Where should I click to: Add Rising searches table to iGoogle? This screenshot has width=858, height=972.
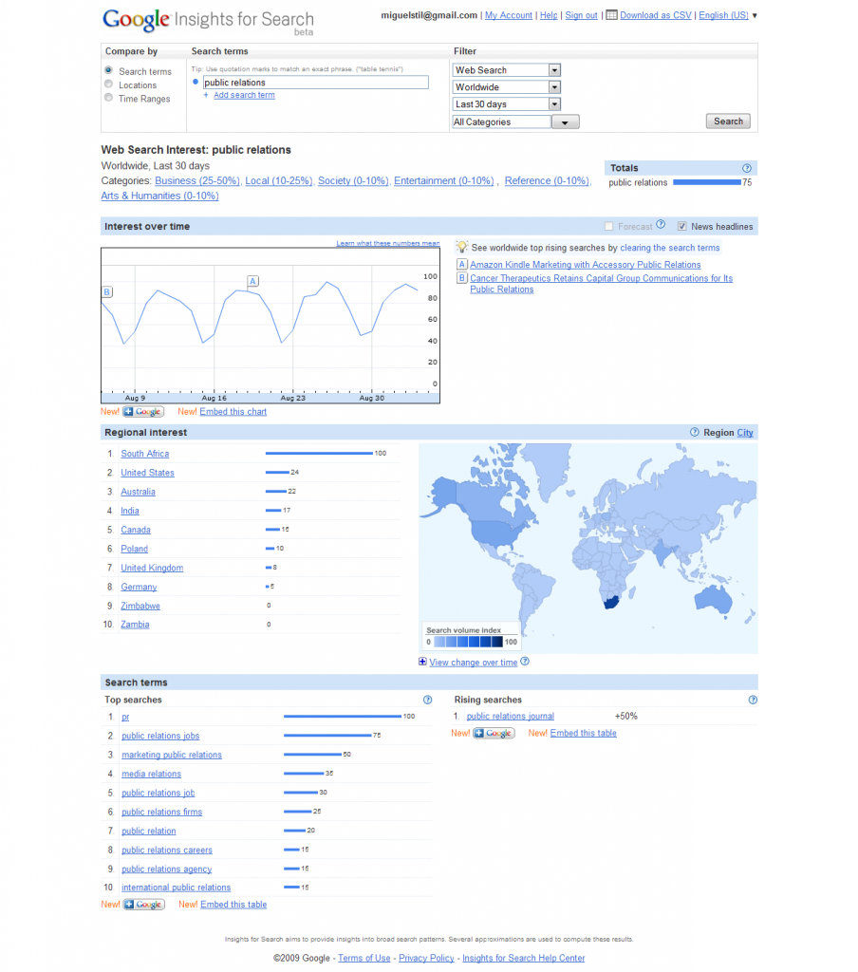pos(494,734)
